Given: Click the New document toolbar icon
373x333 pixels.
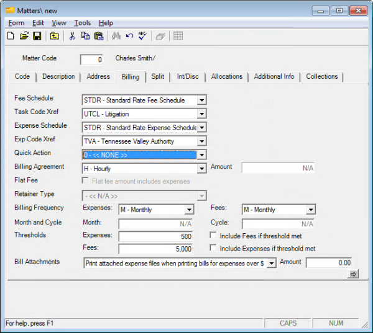Looking at the screenshot, I should (11, 36).
